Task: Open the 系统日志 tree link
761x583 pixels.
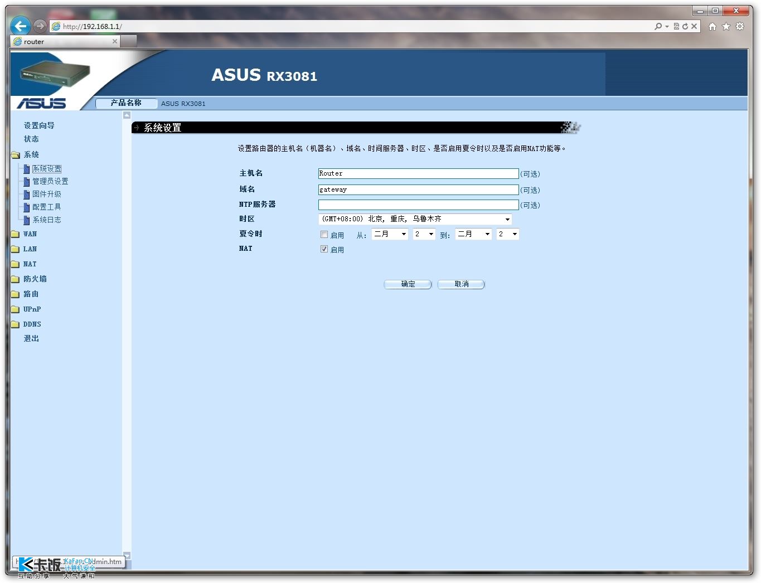Action: click(x=47, y=220)
